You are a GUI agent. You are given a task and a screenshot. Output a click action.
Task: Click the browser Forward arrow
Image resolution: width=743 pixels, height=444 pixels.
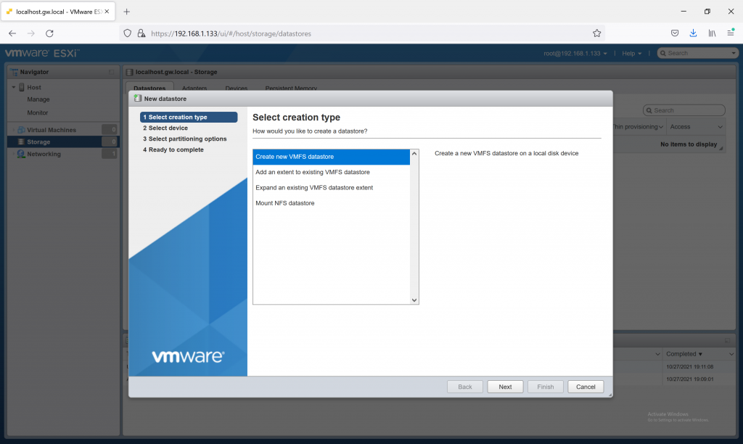30,33
